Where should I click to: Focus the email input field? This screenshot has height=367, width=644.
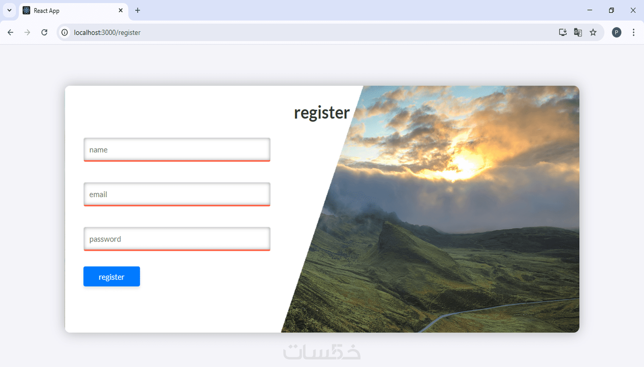[177, 194]
